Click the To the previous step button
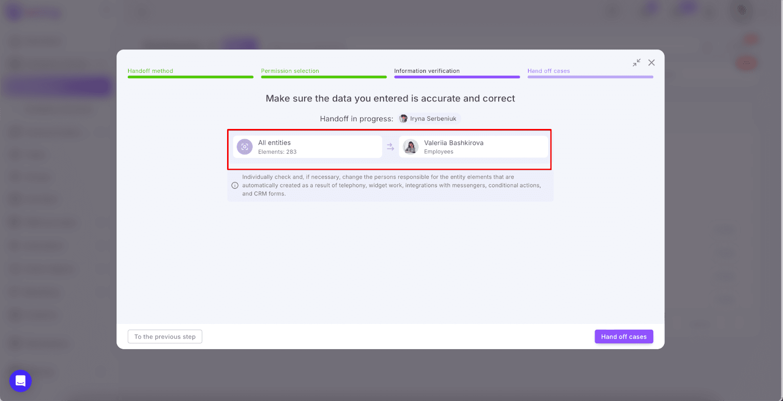The height and width of the screenshot is (401, 783). tap(165, 337)
